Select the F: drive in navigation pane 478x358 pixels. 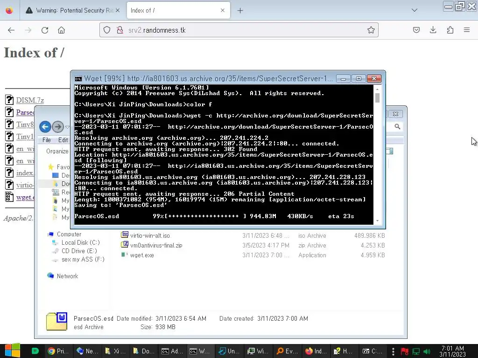pyautogui.click(x=83, y=259)
